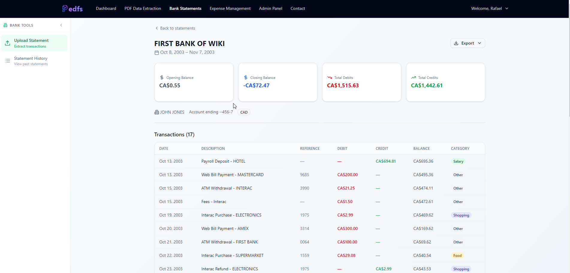Click the building icon beside JOHN JONES
Image resolution: width=570 pixels, height=273 pixels.
(156, 112)
